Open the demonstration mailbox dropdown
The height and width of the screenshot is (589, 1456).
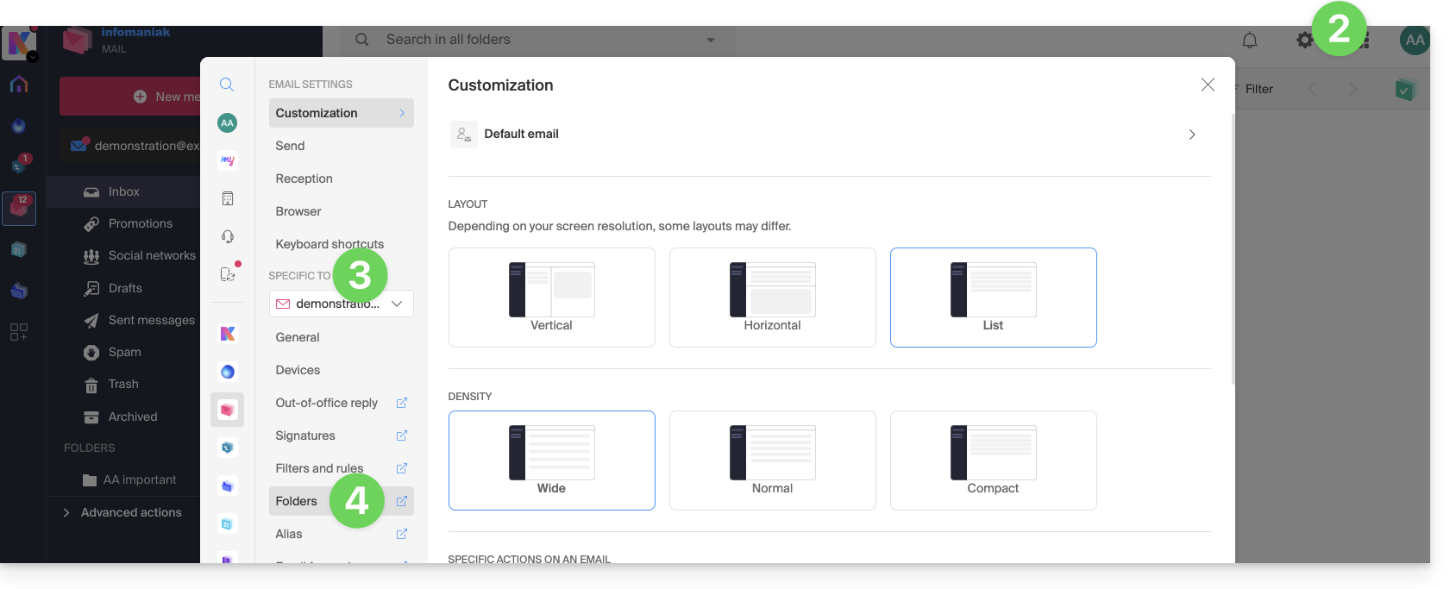341,304
